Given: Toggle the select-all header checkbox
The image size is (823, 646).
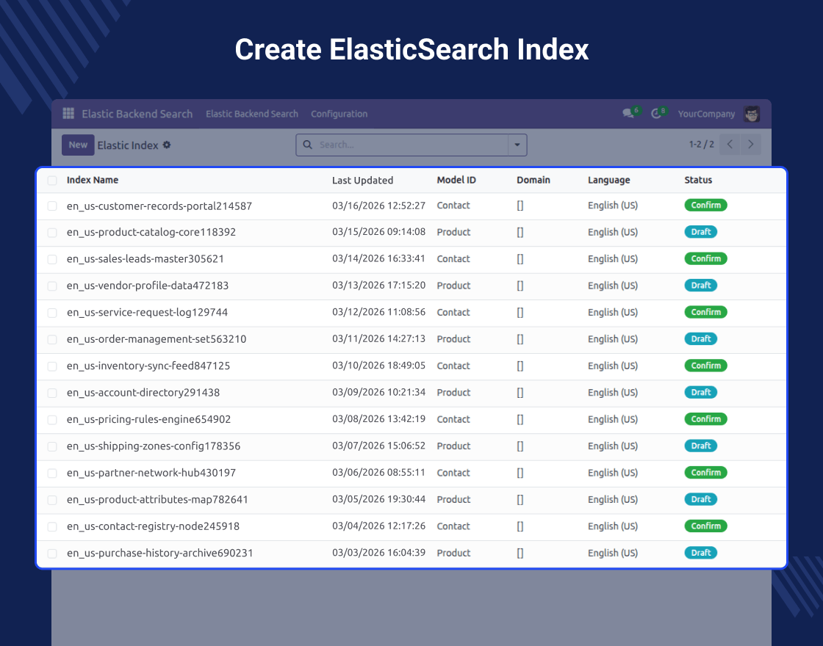Looking at the screenshot, I should pos(52,181).
